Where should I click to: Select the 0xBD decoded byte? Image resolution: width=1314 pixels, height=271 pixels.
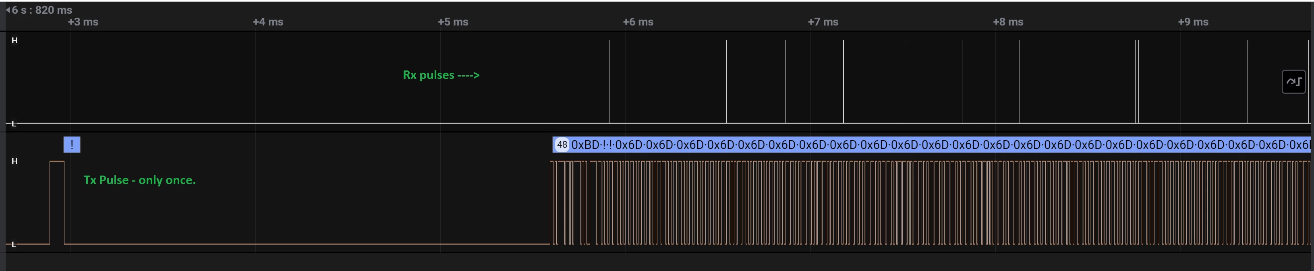[585, 145]
